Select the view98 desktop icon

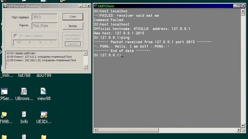(x=43, y=91)
